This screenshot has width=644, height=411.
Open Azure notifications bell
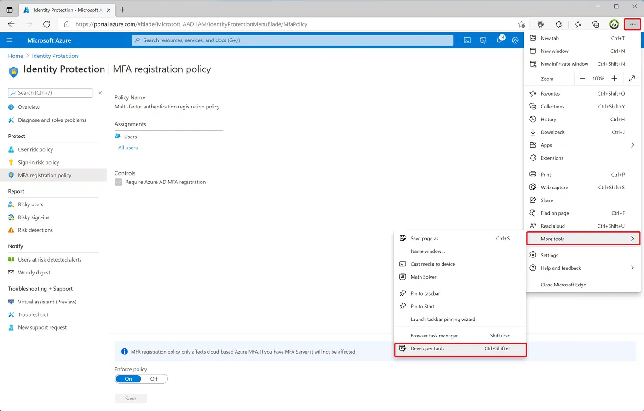pyautogui.click(x=500, y=40)
